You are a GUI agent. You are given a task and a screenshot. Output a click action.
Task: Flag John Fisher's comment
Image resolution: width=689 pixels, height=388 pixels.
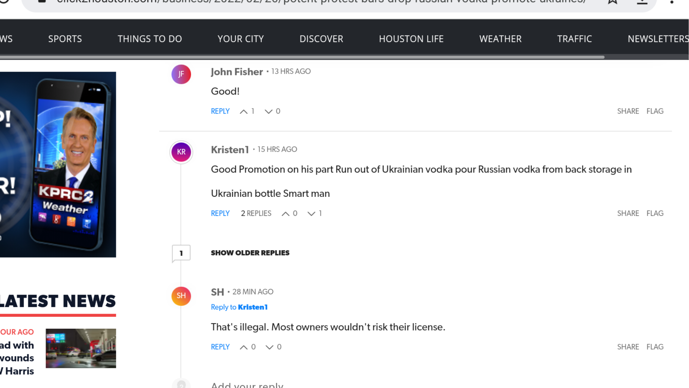click(x=655, y=111)
